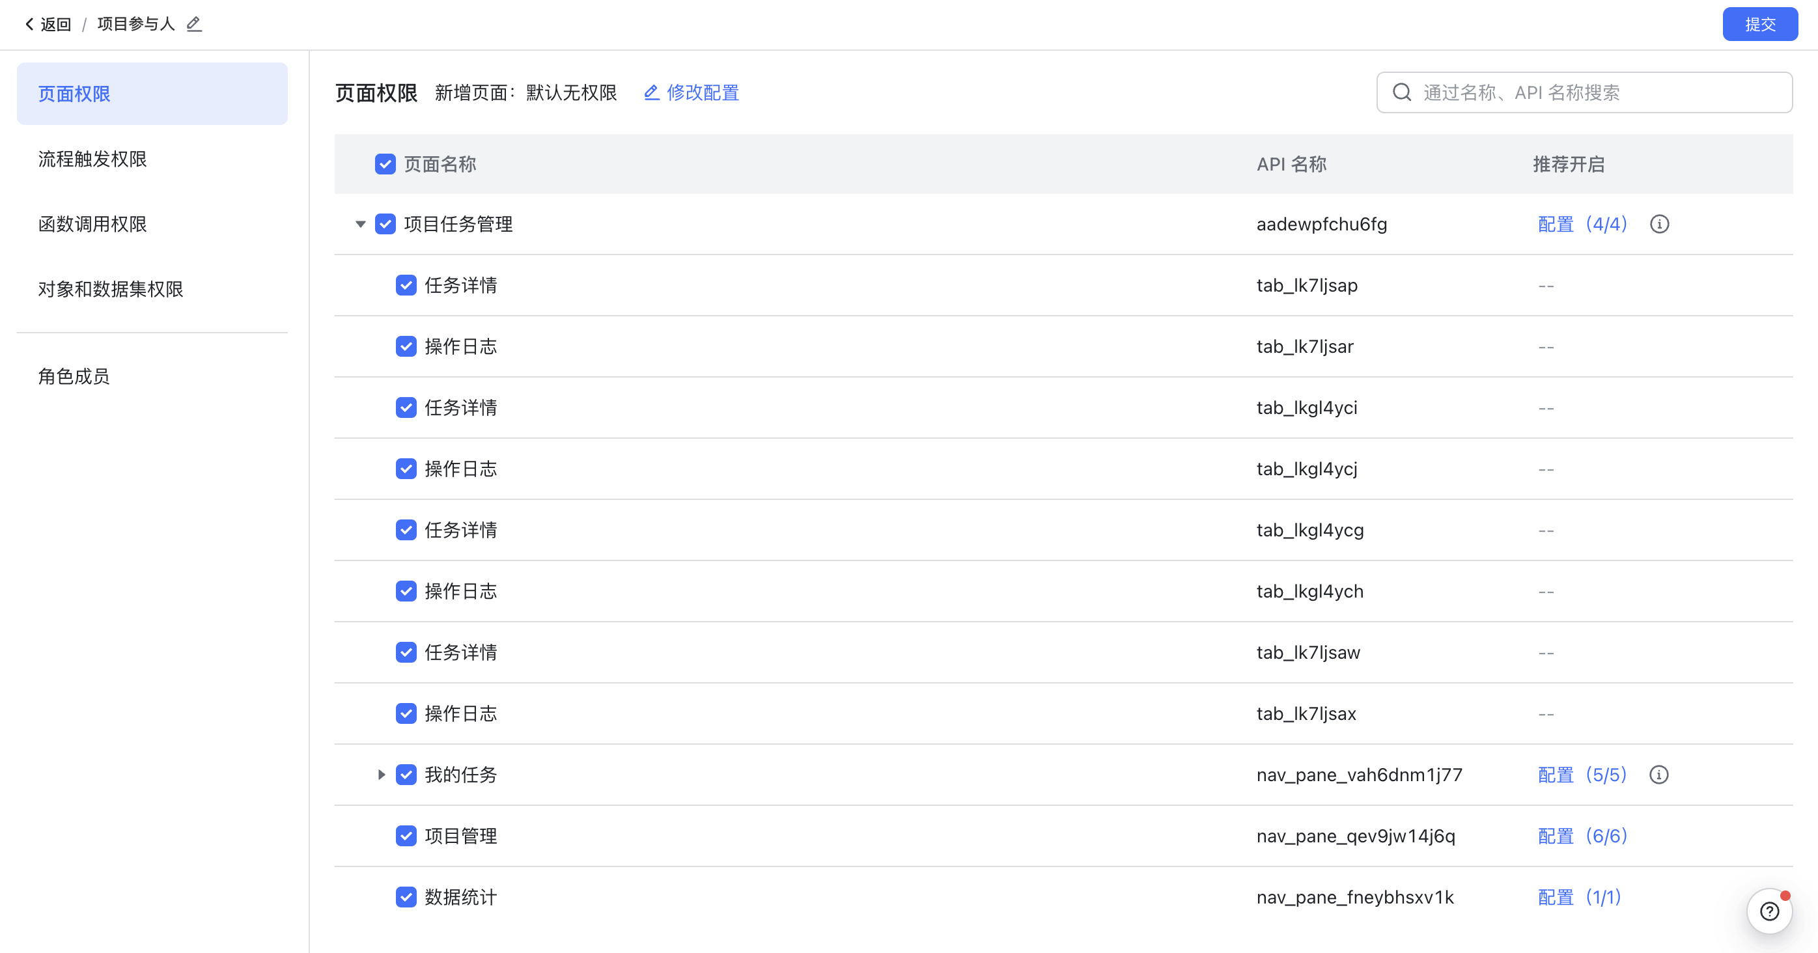Expand the 我的任务 tree node
The height and width of the screenshot is (953, 1818).
click(x=381, y=775)
